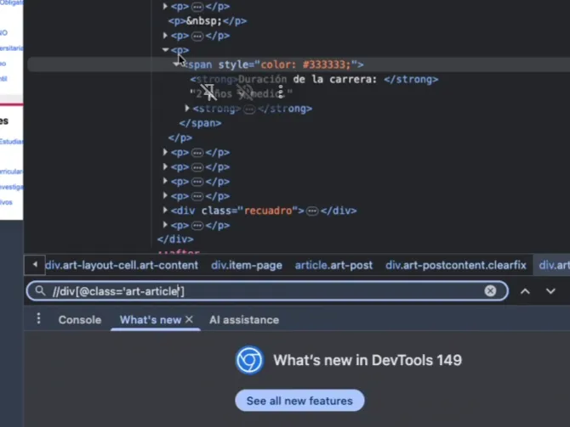The height and width of the screenshot is (427, 570).
Task: Select div.item-page breadcrumb
Action: pyautogui.click(x=247, y=265)
